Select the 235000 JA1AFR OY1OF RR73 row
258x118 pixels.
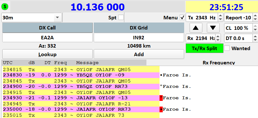[81, 109]
